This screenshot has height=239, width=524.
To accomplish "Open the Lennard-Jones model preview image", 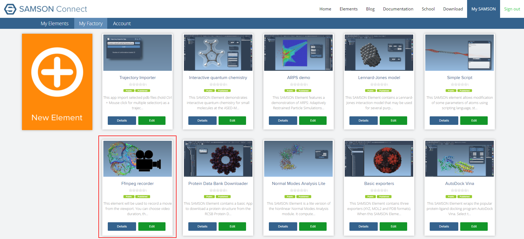I will (x=379, y=53).
